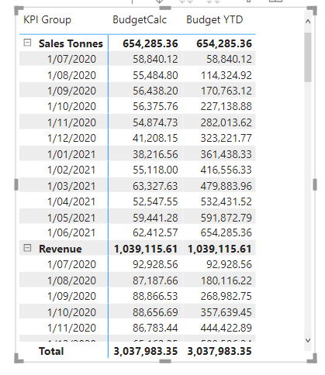Grab the visual's bottom-right corner resize handle
This screenshot has height=375, width=325.
coord(312,359)
